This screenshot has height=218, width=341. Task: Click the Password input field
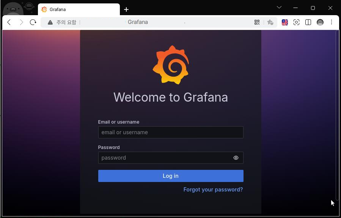point(171,158)
